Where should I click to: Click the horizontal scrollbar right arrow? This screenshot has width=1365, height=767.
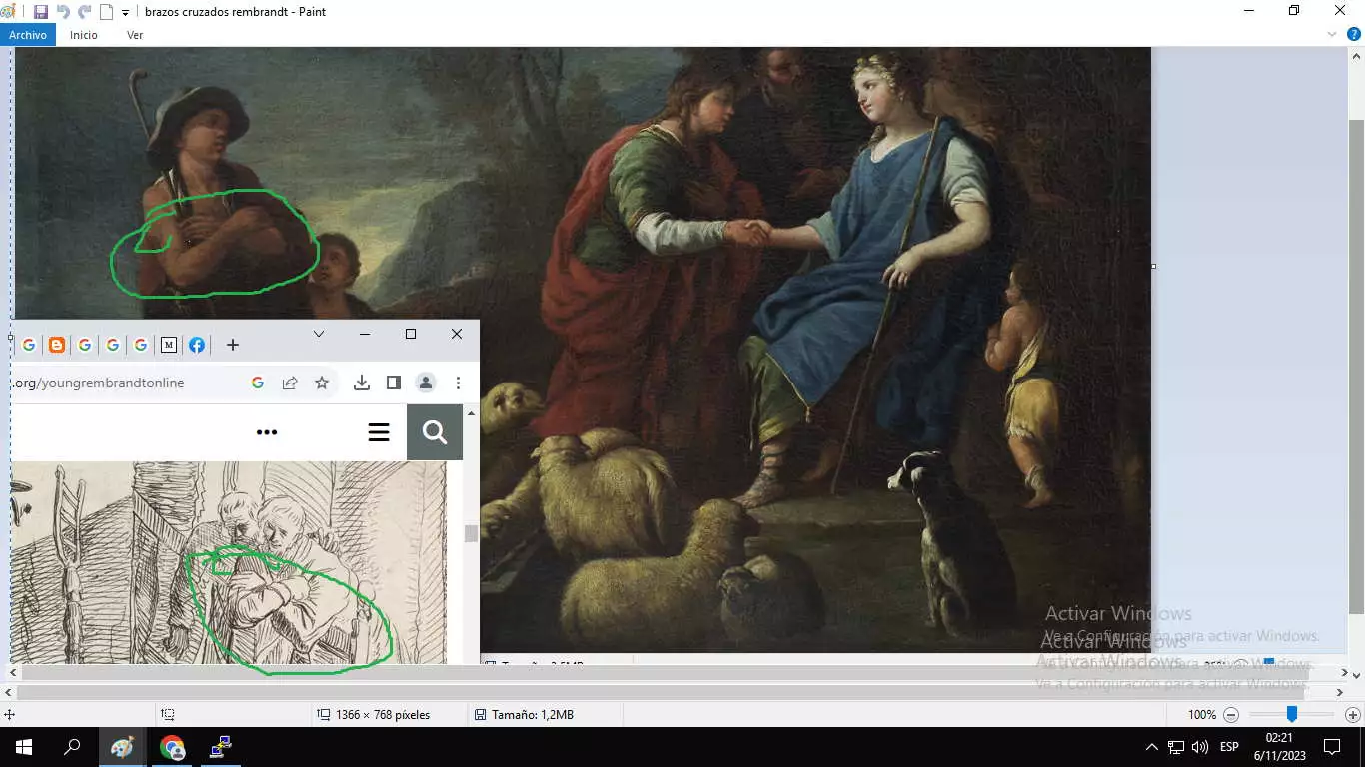coord(1341,692)
